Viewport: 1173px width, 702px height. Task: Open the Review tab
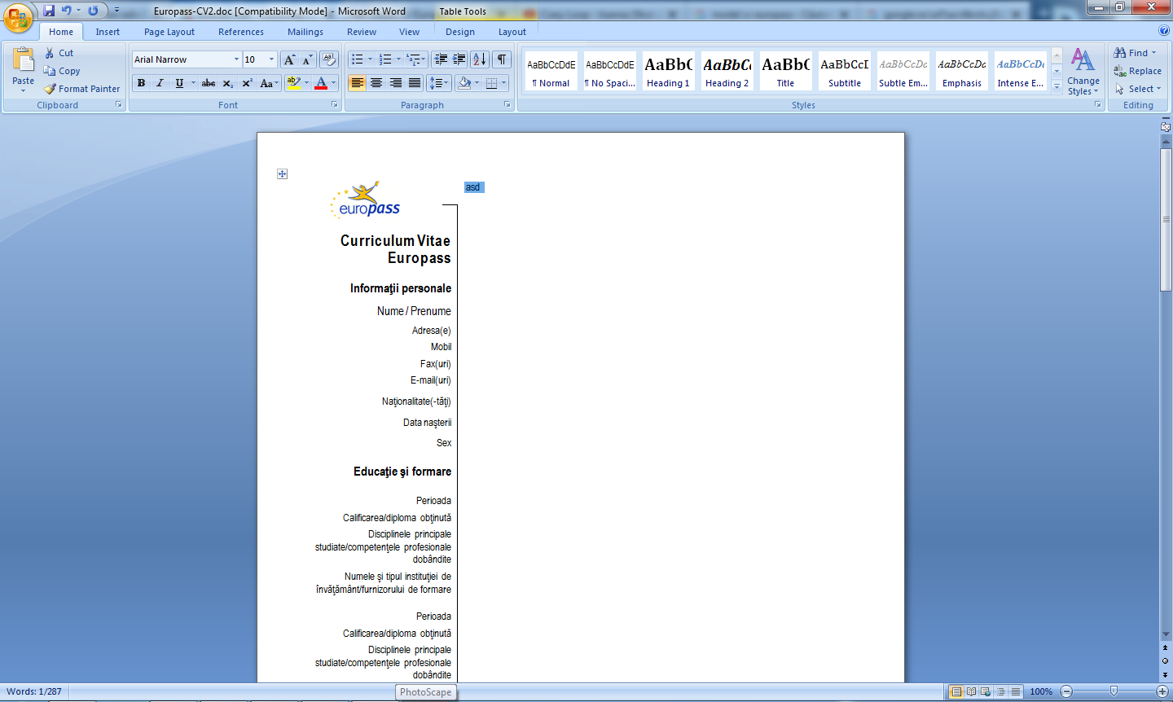tap(362, 32)
